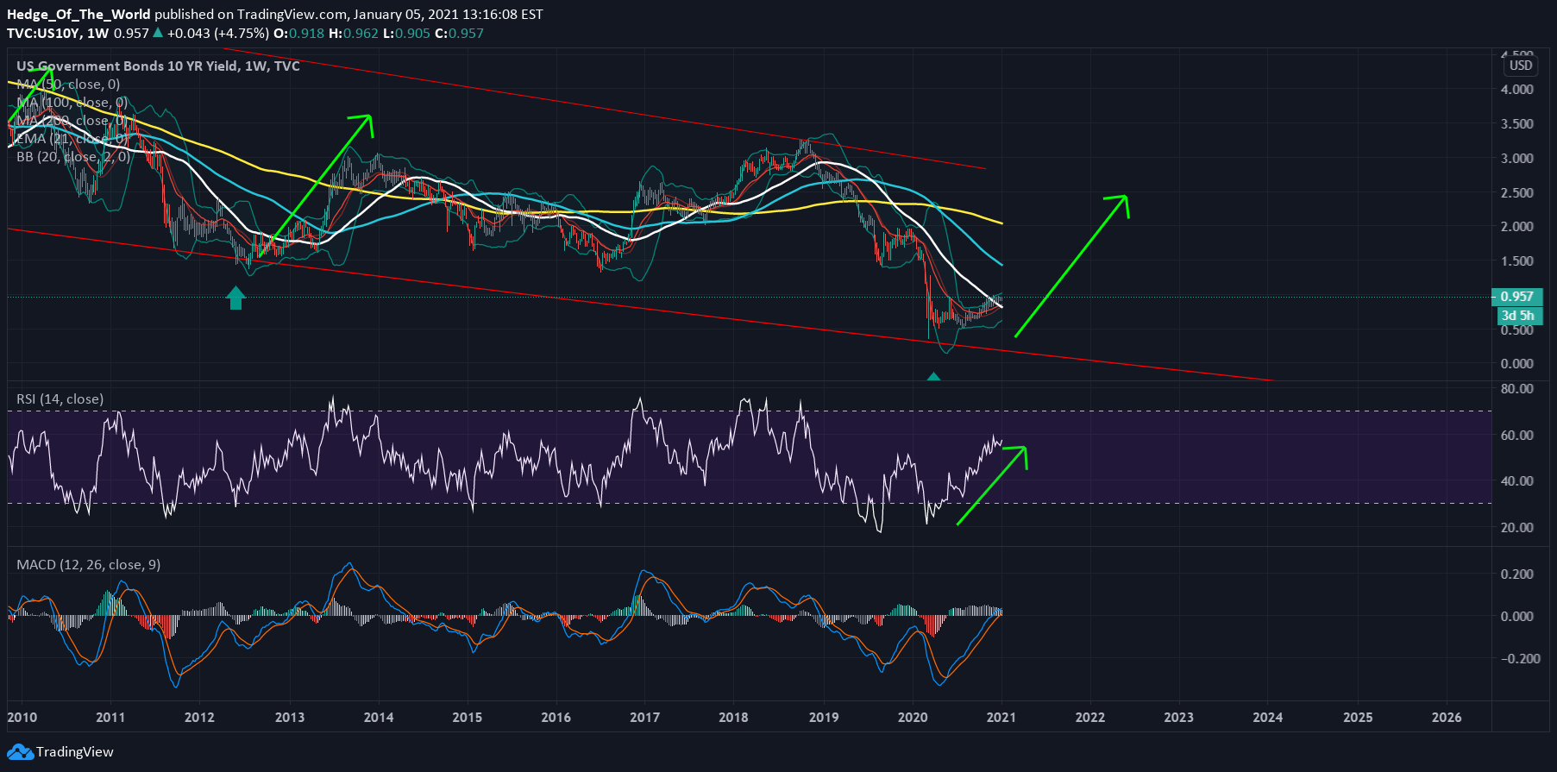Click the 20.00 RSI axis label
This screenshot has height=772, width=1557.
(1517, 527)
